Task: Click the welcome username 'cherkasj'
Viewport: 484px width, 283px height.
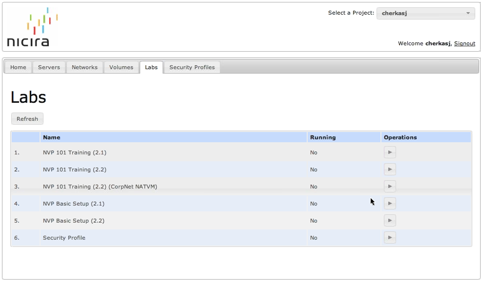Action: pos(438,43)
